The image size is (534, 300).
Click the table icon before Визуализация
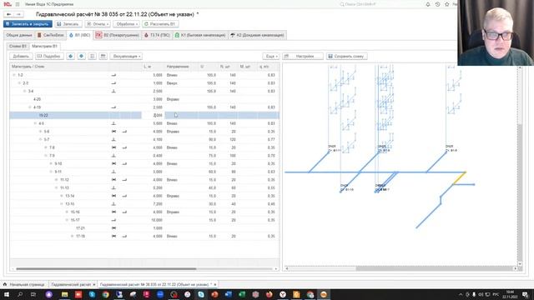103,56
